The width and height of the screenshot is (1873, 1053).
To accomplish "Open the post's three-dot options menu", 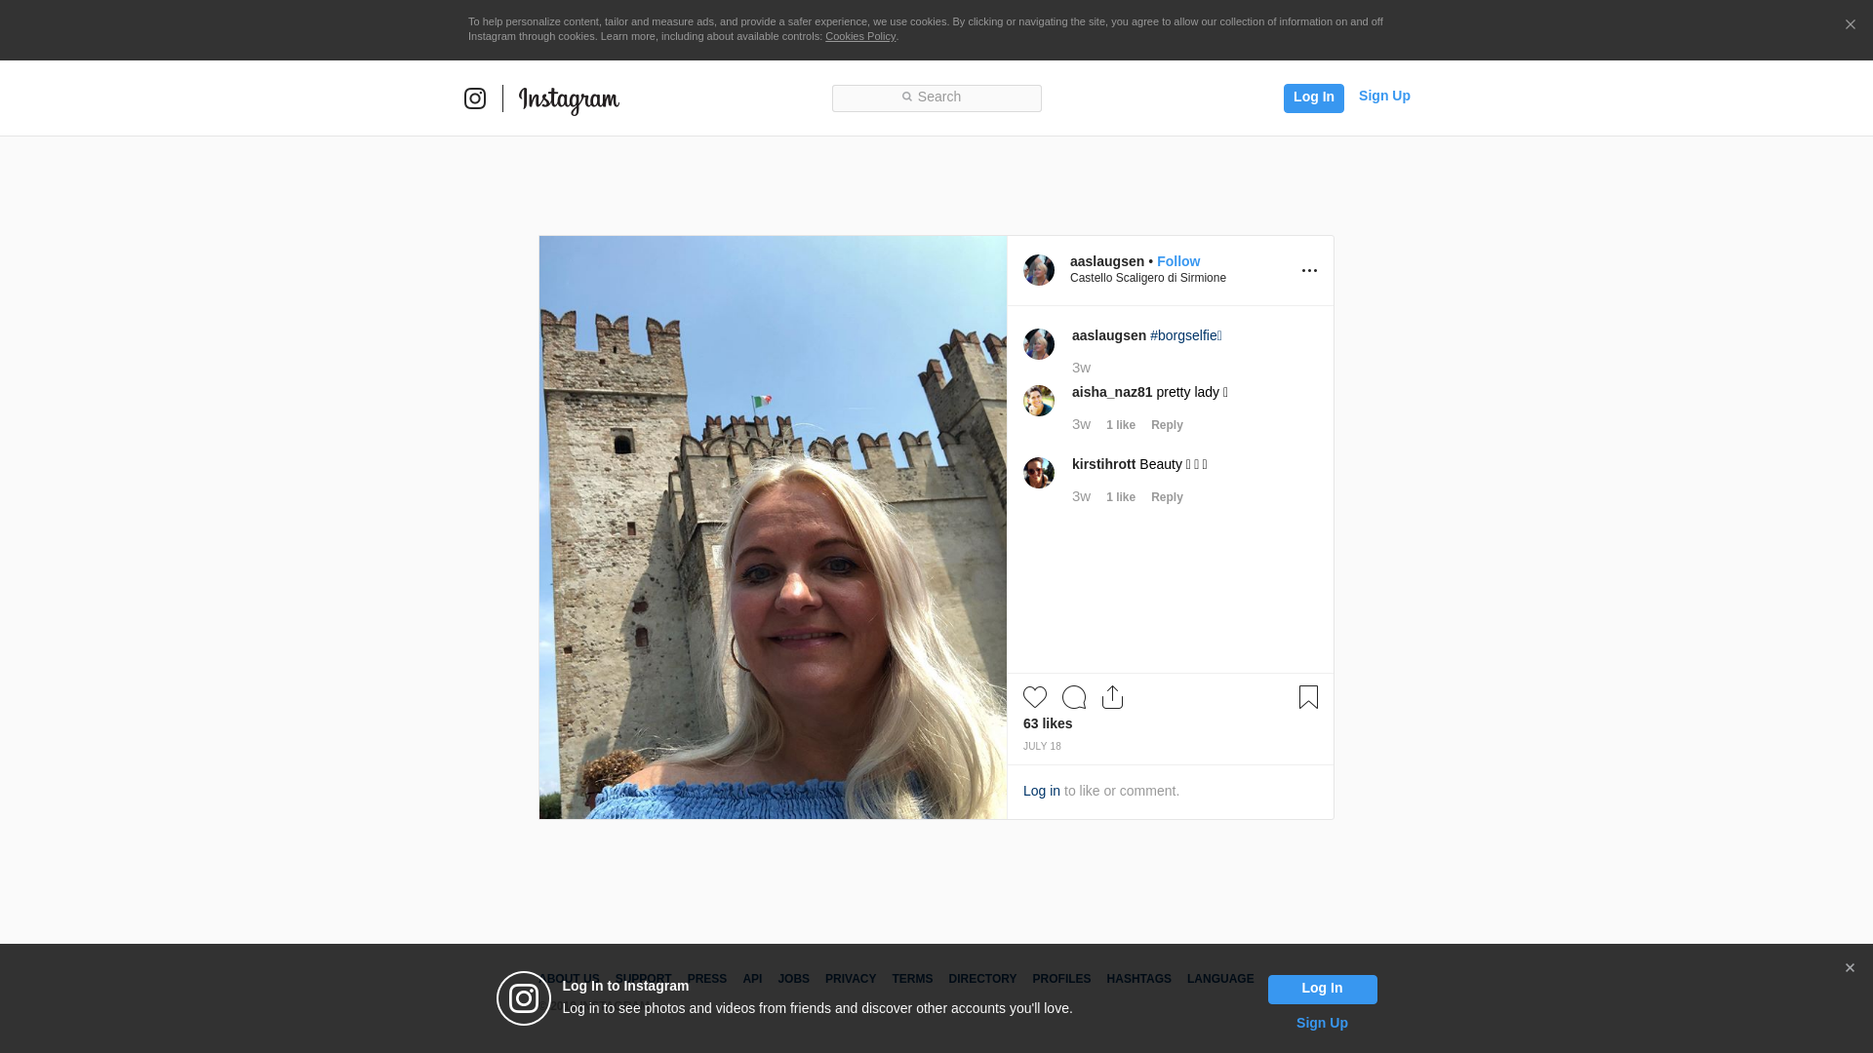I will point(1309,270).
